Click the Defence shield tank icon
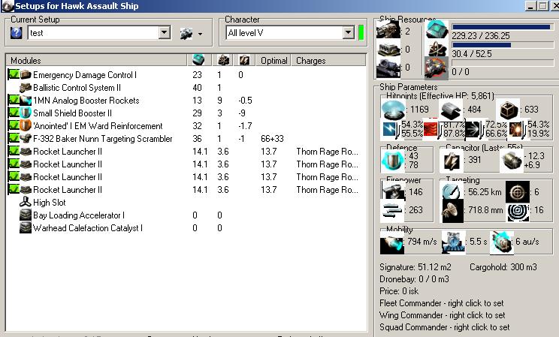This screenshot has width=559, height=337. 393,161
